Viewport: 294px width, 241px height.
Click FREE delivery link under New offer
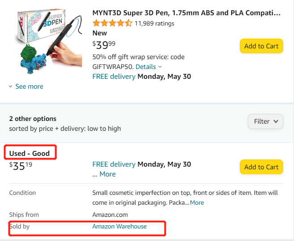(x=113, y=76)
